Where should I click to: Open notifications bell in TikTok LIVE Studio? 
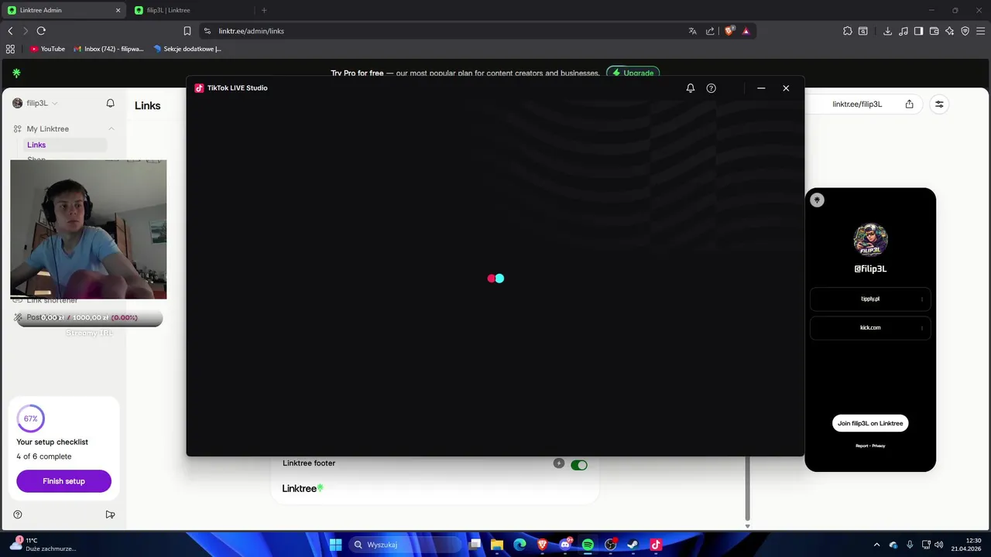(x=691, y=88)
